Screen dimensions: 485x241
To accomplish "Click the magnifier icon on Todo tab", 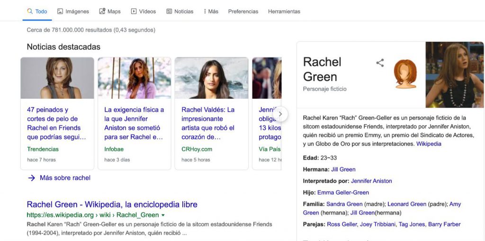I will (30, 11).
